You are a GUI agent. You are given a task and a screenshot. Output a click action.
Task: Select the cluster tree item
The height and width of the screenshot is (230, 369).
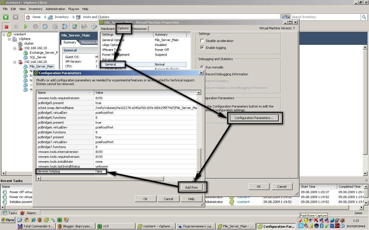[29, 43]
